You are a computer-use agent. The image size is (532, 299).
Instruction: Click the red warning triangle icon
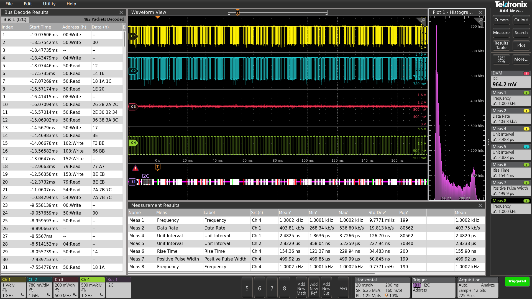coord(135,168)
